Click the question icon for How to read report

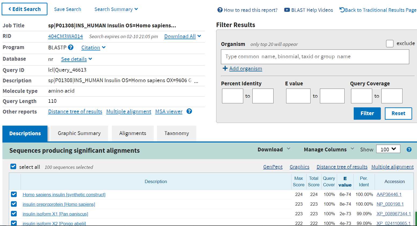click(x=220, y=10)
